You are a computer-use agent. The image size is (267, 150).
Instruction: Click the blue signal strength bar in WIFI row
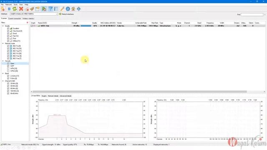[x=86, y=26]
